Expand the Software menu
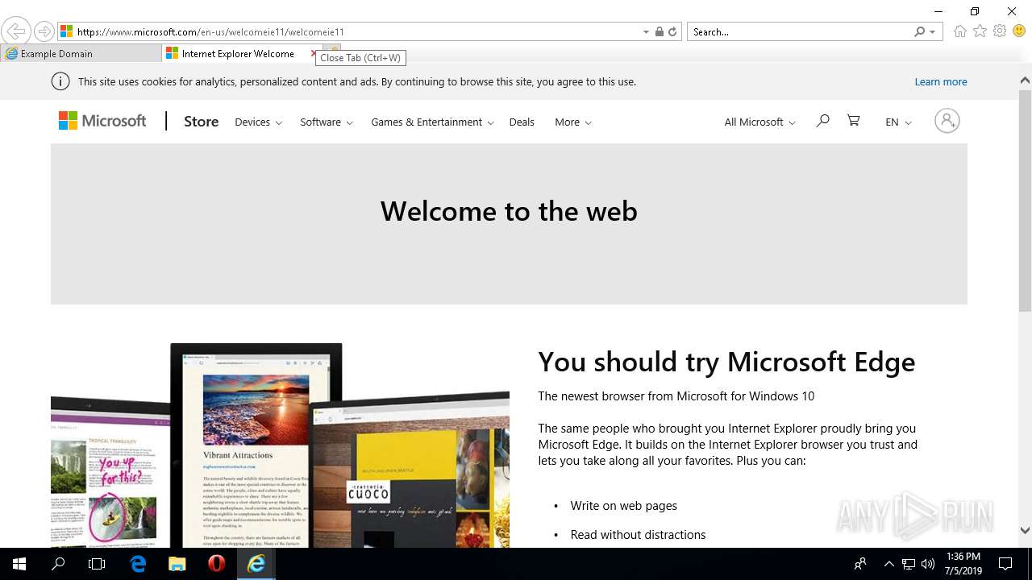 pos(327,122)
